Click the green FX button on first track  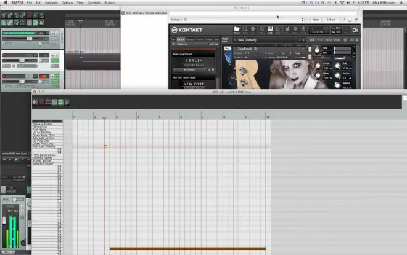(54, 60)
